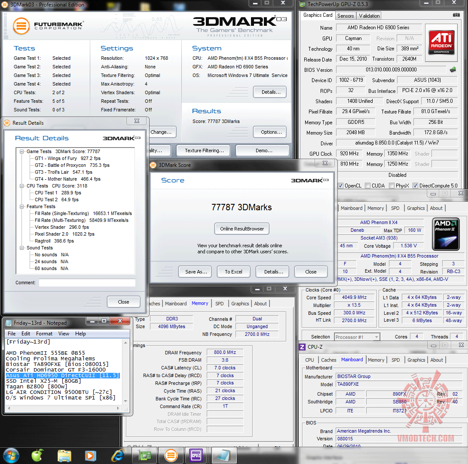Screen dimensions: 468x464
Task: Toggle the PhysX checkbox
Action: 392,185
